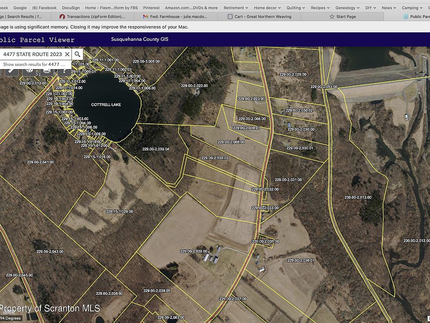The height and width of the screenshot is (323, 430).
Task: Click the Start Page tab star icon
Action: 332,17
